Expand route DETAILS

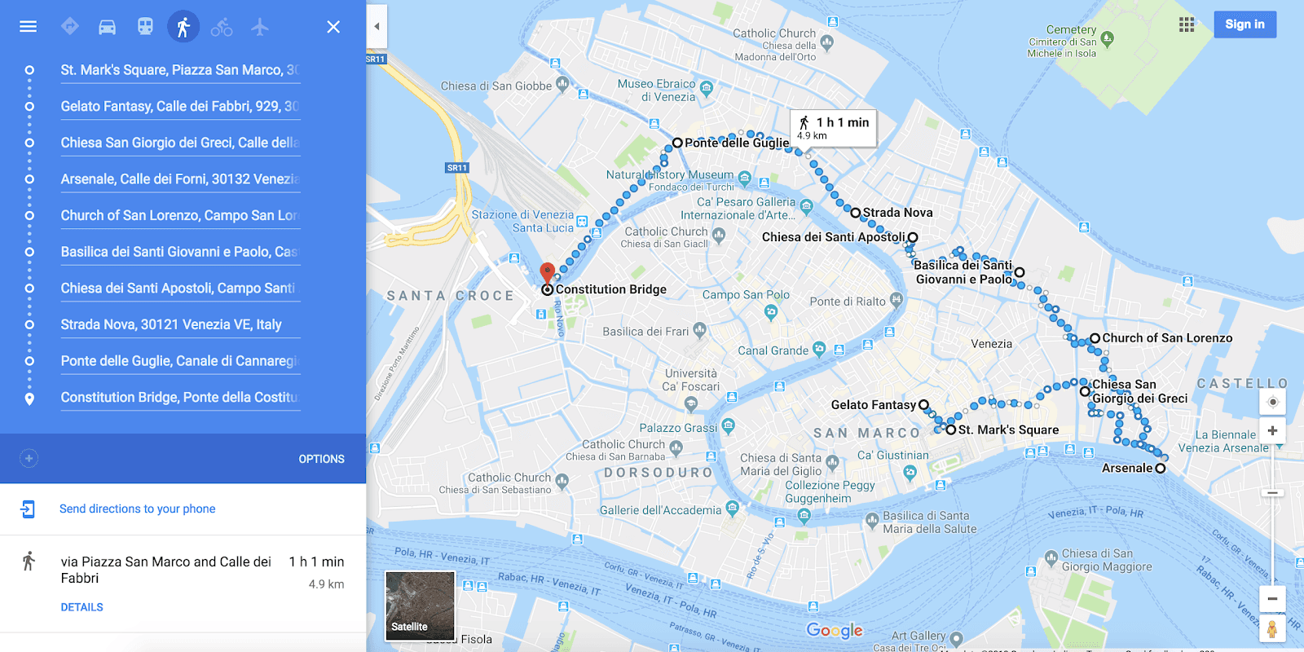tap(81, 607)
